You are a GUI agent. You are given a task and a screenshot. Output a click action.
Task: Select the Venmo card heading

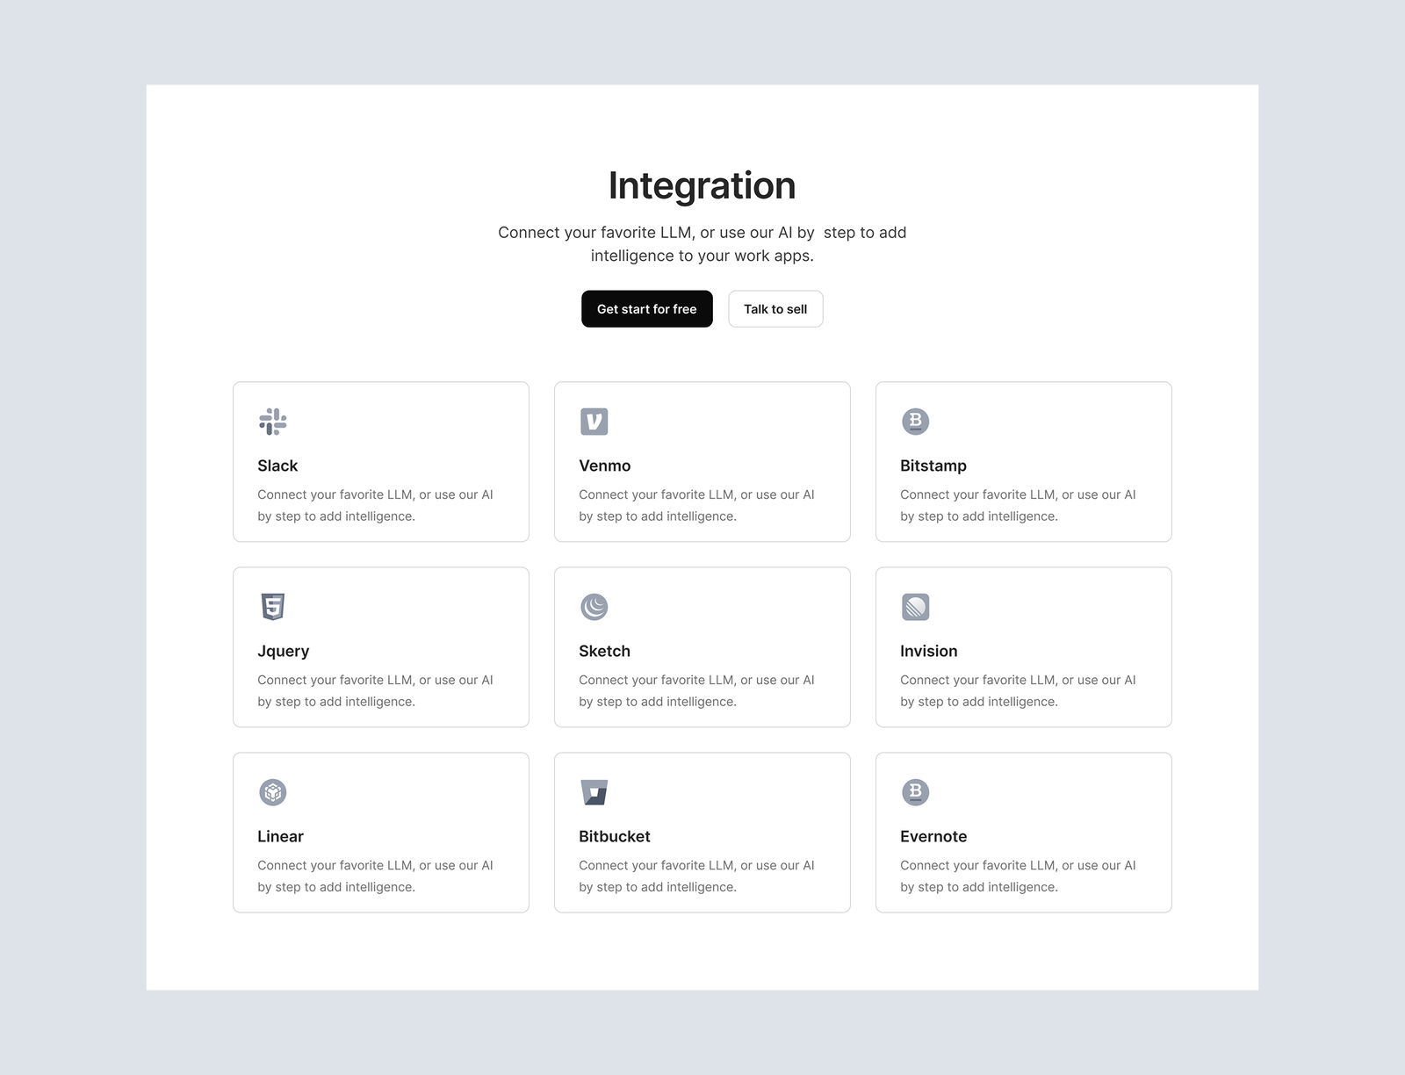[605, 465]
